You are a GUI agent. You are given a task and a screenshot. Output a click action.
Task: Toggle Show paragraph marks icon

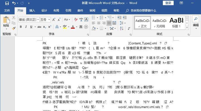(129, 28)
